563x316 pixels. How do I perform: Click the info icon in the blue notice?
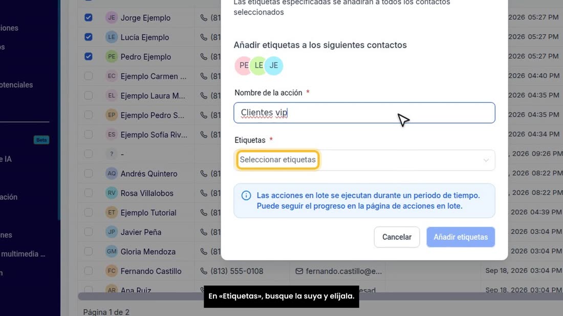[x=246, y=195]
